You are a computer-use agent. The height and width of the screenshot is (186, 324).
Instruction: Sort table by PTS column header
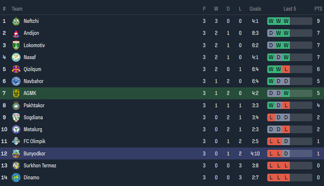318,9
